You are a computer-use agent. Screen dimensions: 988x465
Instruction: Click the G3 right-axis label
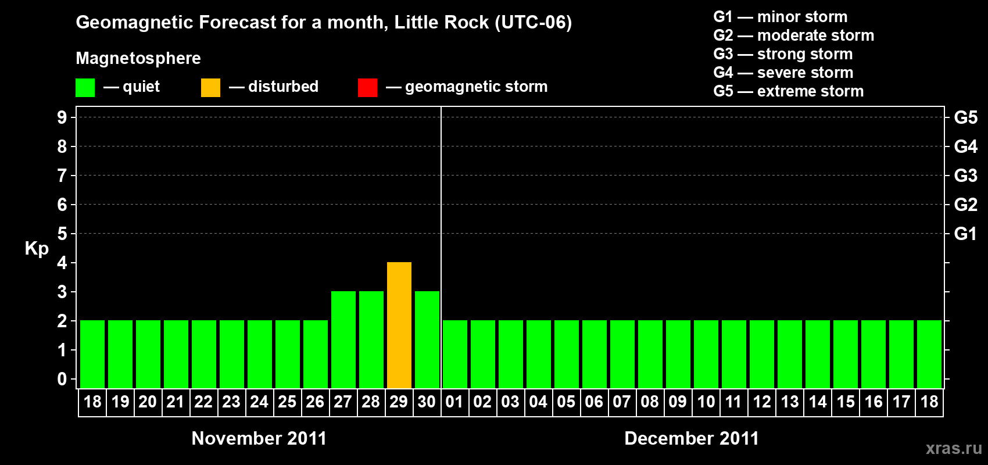tap(965, 176)
